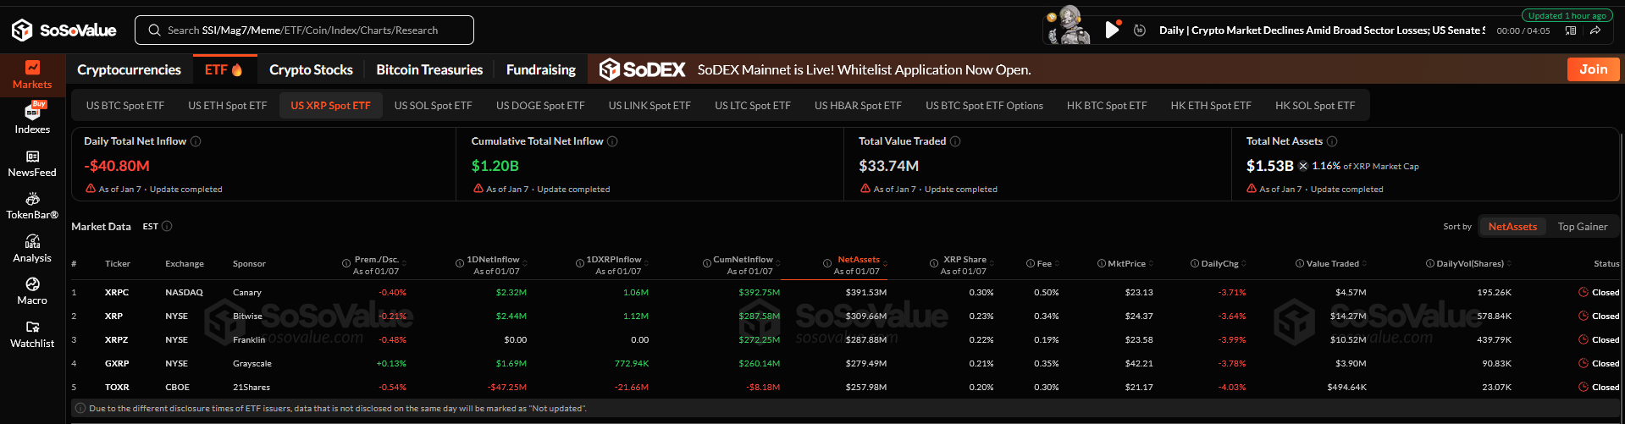Screen dimensions: 1625x424
Task: Click the Join button
Action: [1593, 69]
